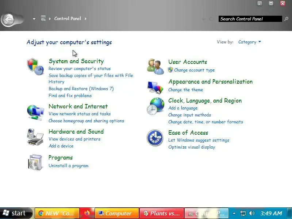Open the Network and Internet heading
Image resolution: width=292 pixels, height=219 pixels.
click(78, 106)
